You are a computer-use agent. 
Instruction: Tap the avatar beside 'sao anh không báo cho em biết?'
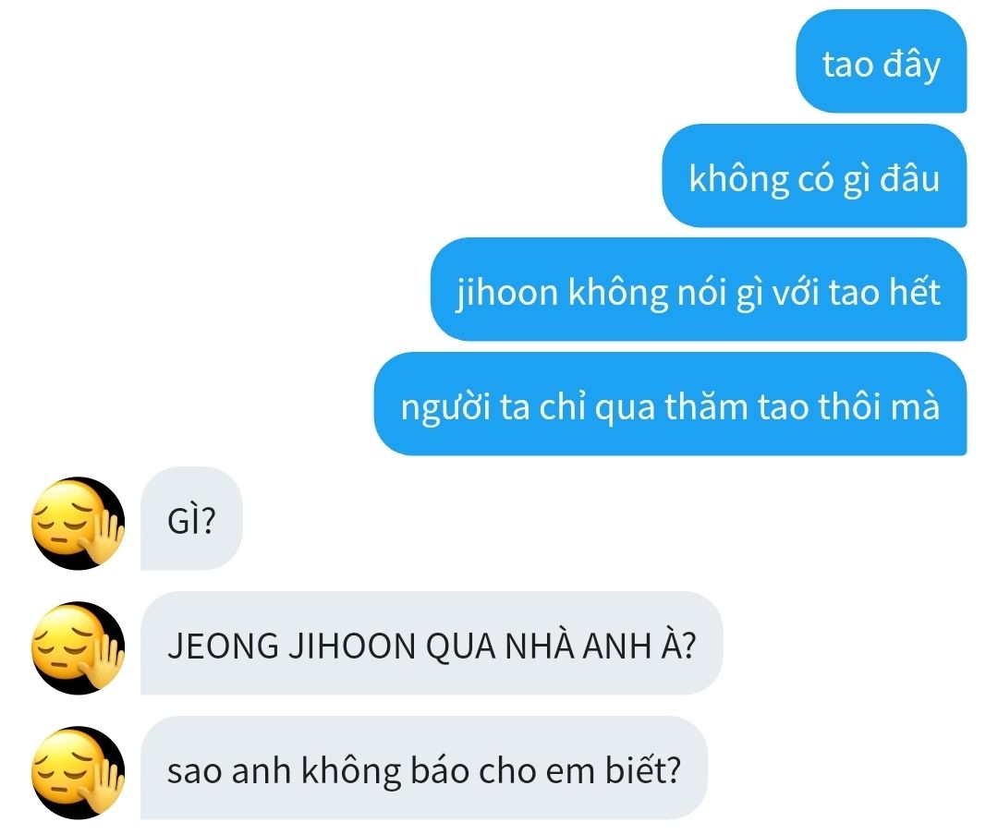78,772
